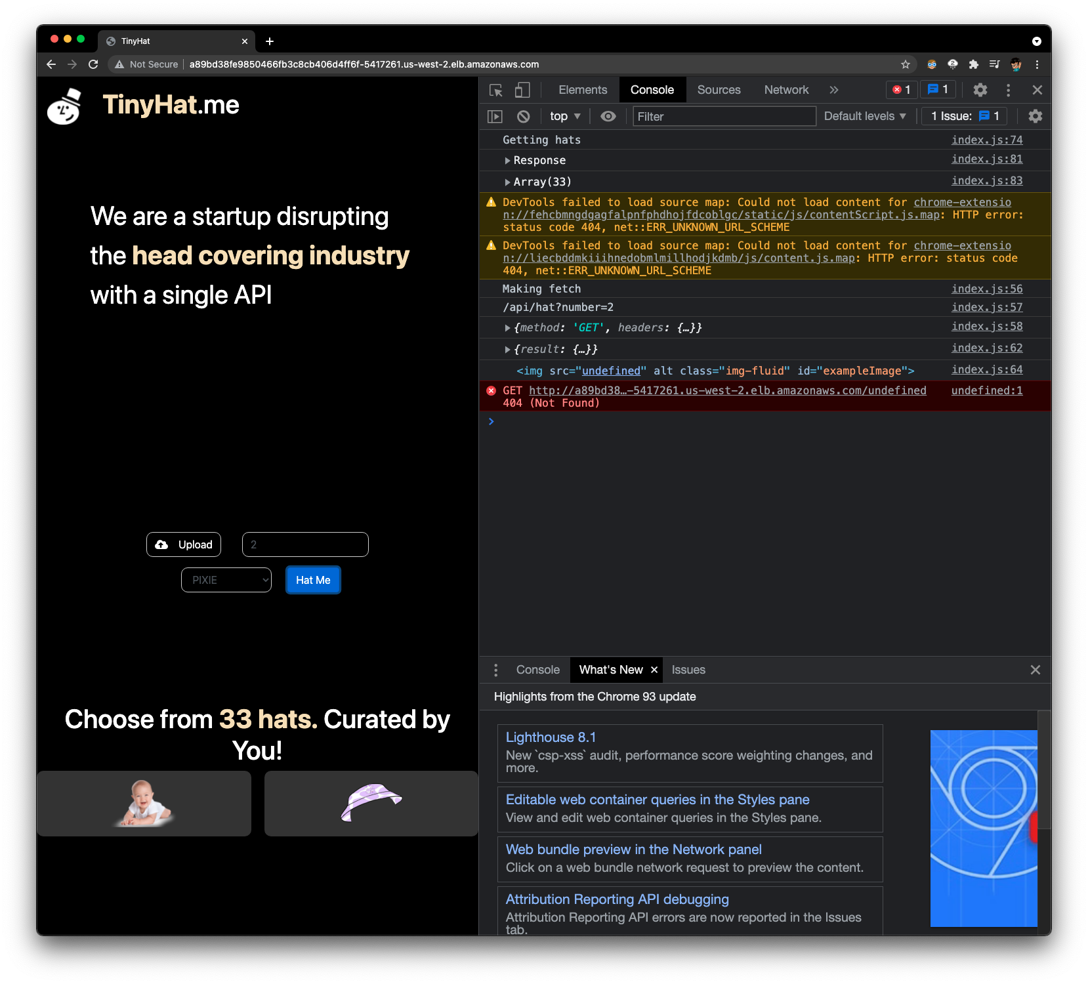Viewport: 1088px width, 984px height.
Task: Open live expression with the eye icon
Action: point(608,116)
